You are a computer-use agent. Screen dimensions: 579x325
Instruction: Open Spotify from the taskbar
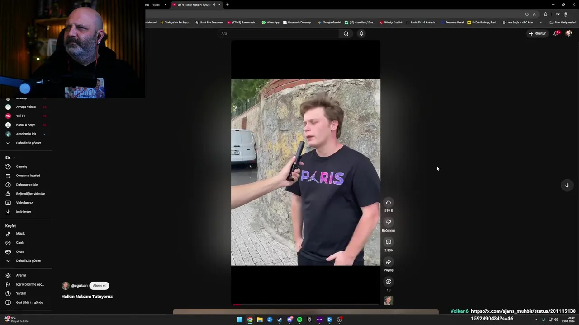click(x=299, y=320)
